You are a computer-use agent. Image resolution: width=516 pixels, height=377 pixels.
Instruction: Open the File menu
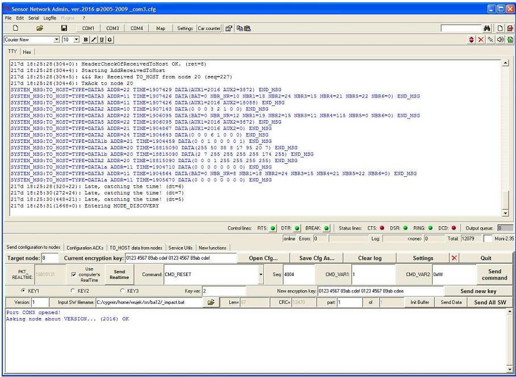pyautogui.click(x=8, y=18)
